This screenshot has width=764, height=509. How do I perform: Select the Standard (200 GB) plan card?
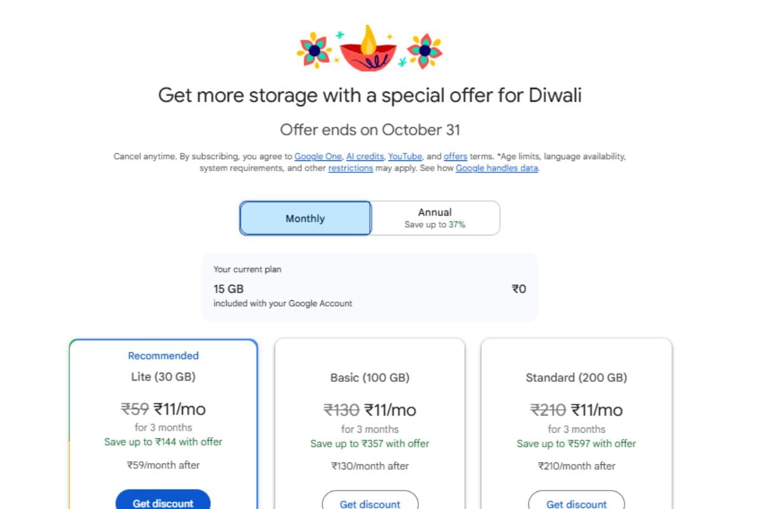coord(576,424)
